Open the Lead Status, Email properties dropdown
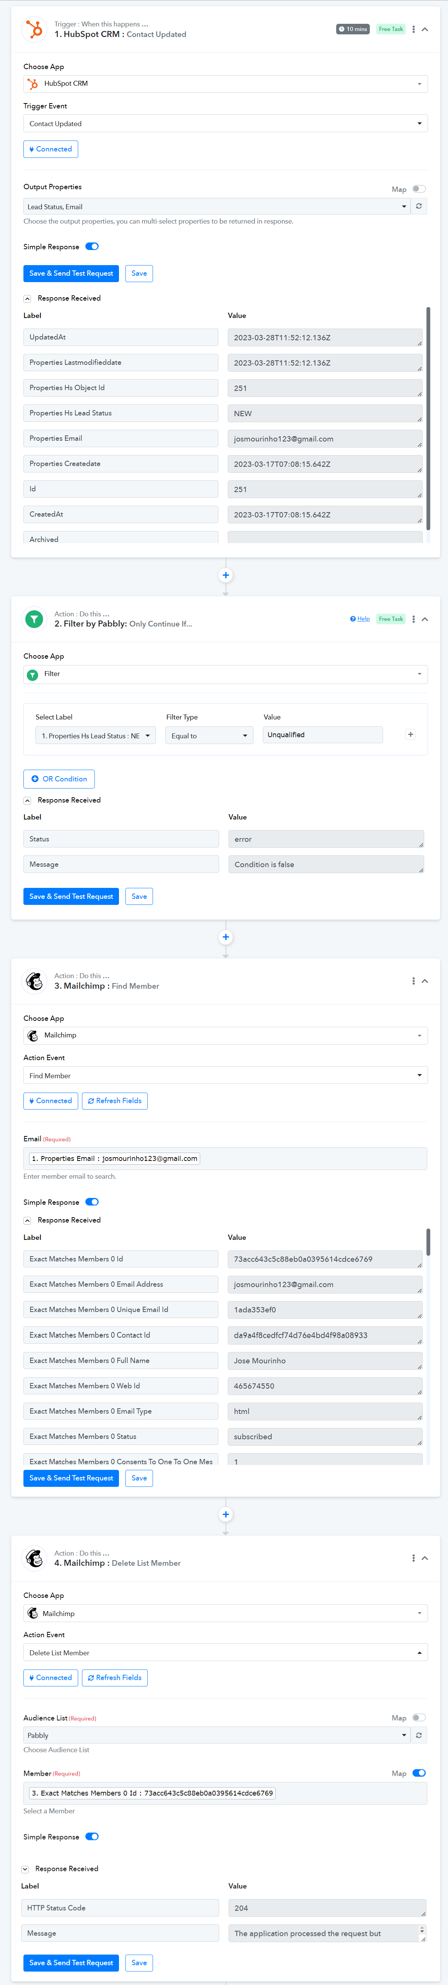The width and height of the screenshot is (448, 1985). 217,207
